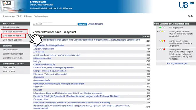Click count 6344 in Allgemeines row
Screen dimensions: 196x110
tap(148, 46)
